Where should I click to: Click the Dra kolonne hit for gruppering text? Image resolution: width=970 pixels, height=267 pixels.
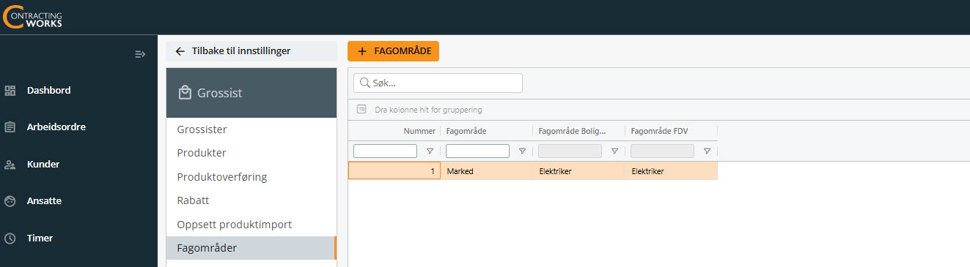click(428, 110)
